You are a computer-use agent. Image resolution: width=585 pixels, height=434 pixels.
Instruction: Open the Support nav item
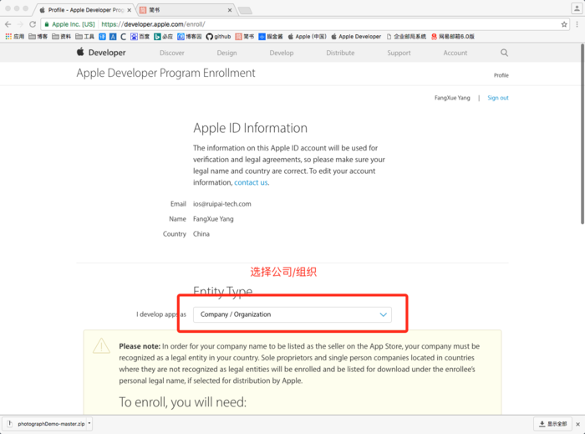tap(399, 53)
